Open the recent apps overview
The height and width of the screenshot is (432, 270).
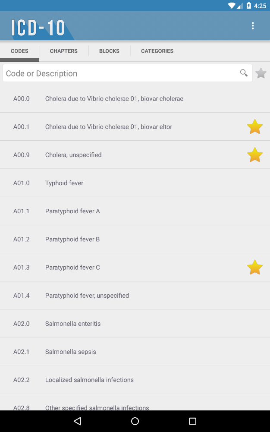pyautogui.click(x=192, y=421)
